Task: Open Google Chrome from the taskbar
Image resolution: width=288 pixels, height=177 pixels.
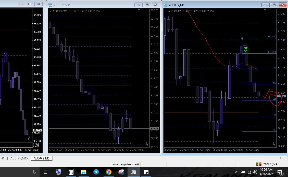Action: click(x=109, y=172)
